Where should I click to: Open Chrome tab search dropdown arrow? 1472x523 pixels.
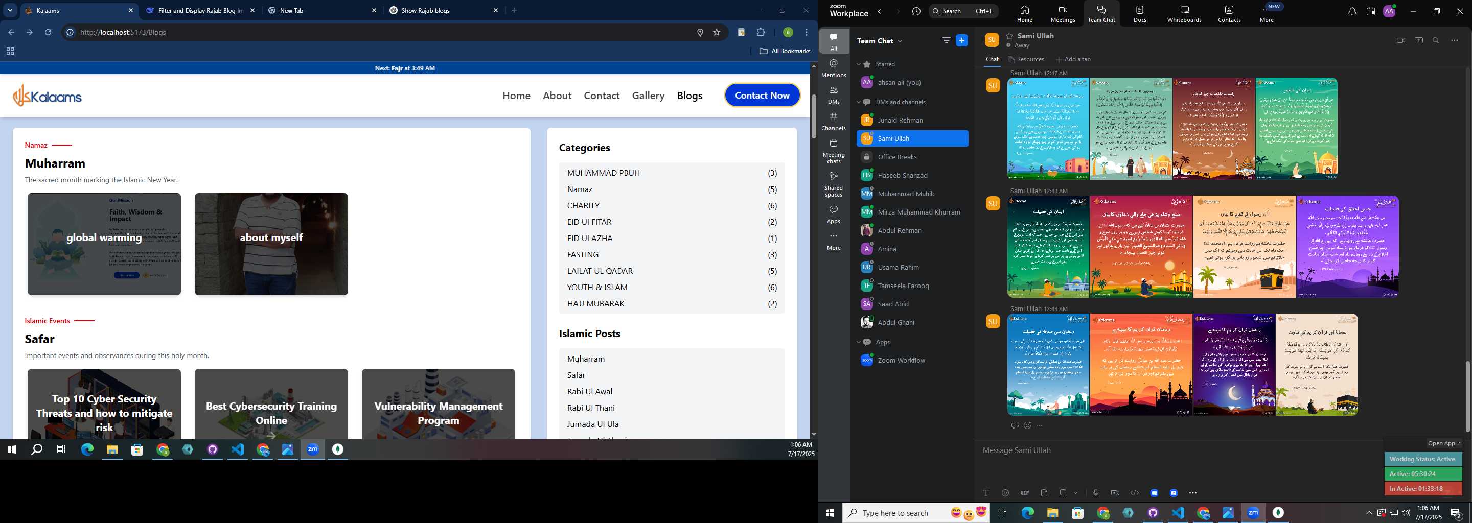pos(10,10)
